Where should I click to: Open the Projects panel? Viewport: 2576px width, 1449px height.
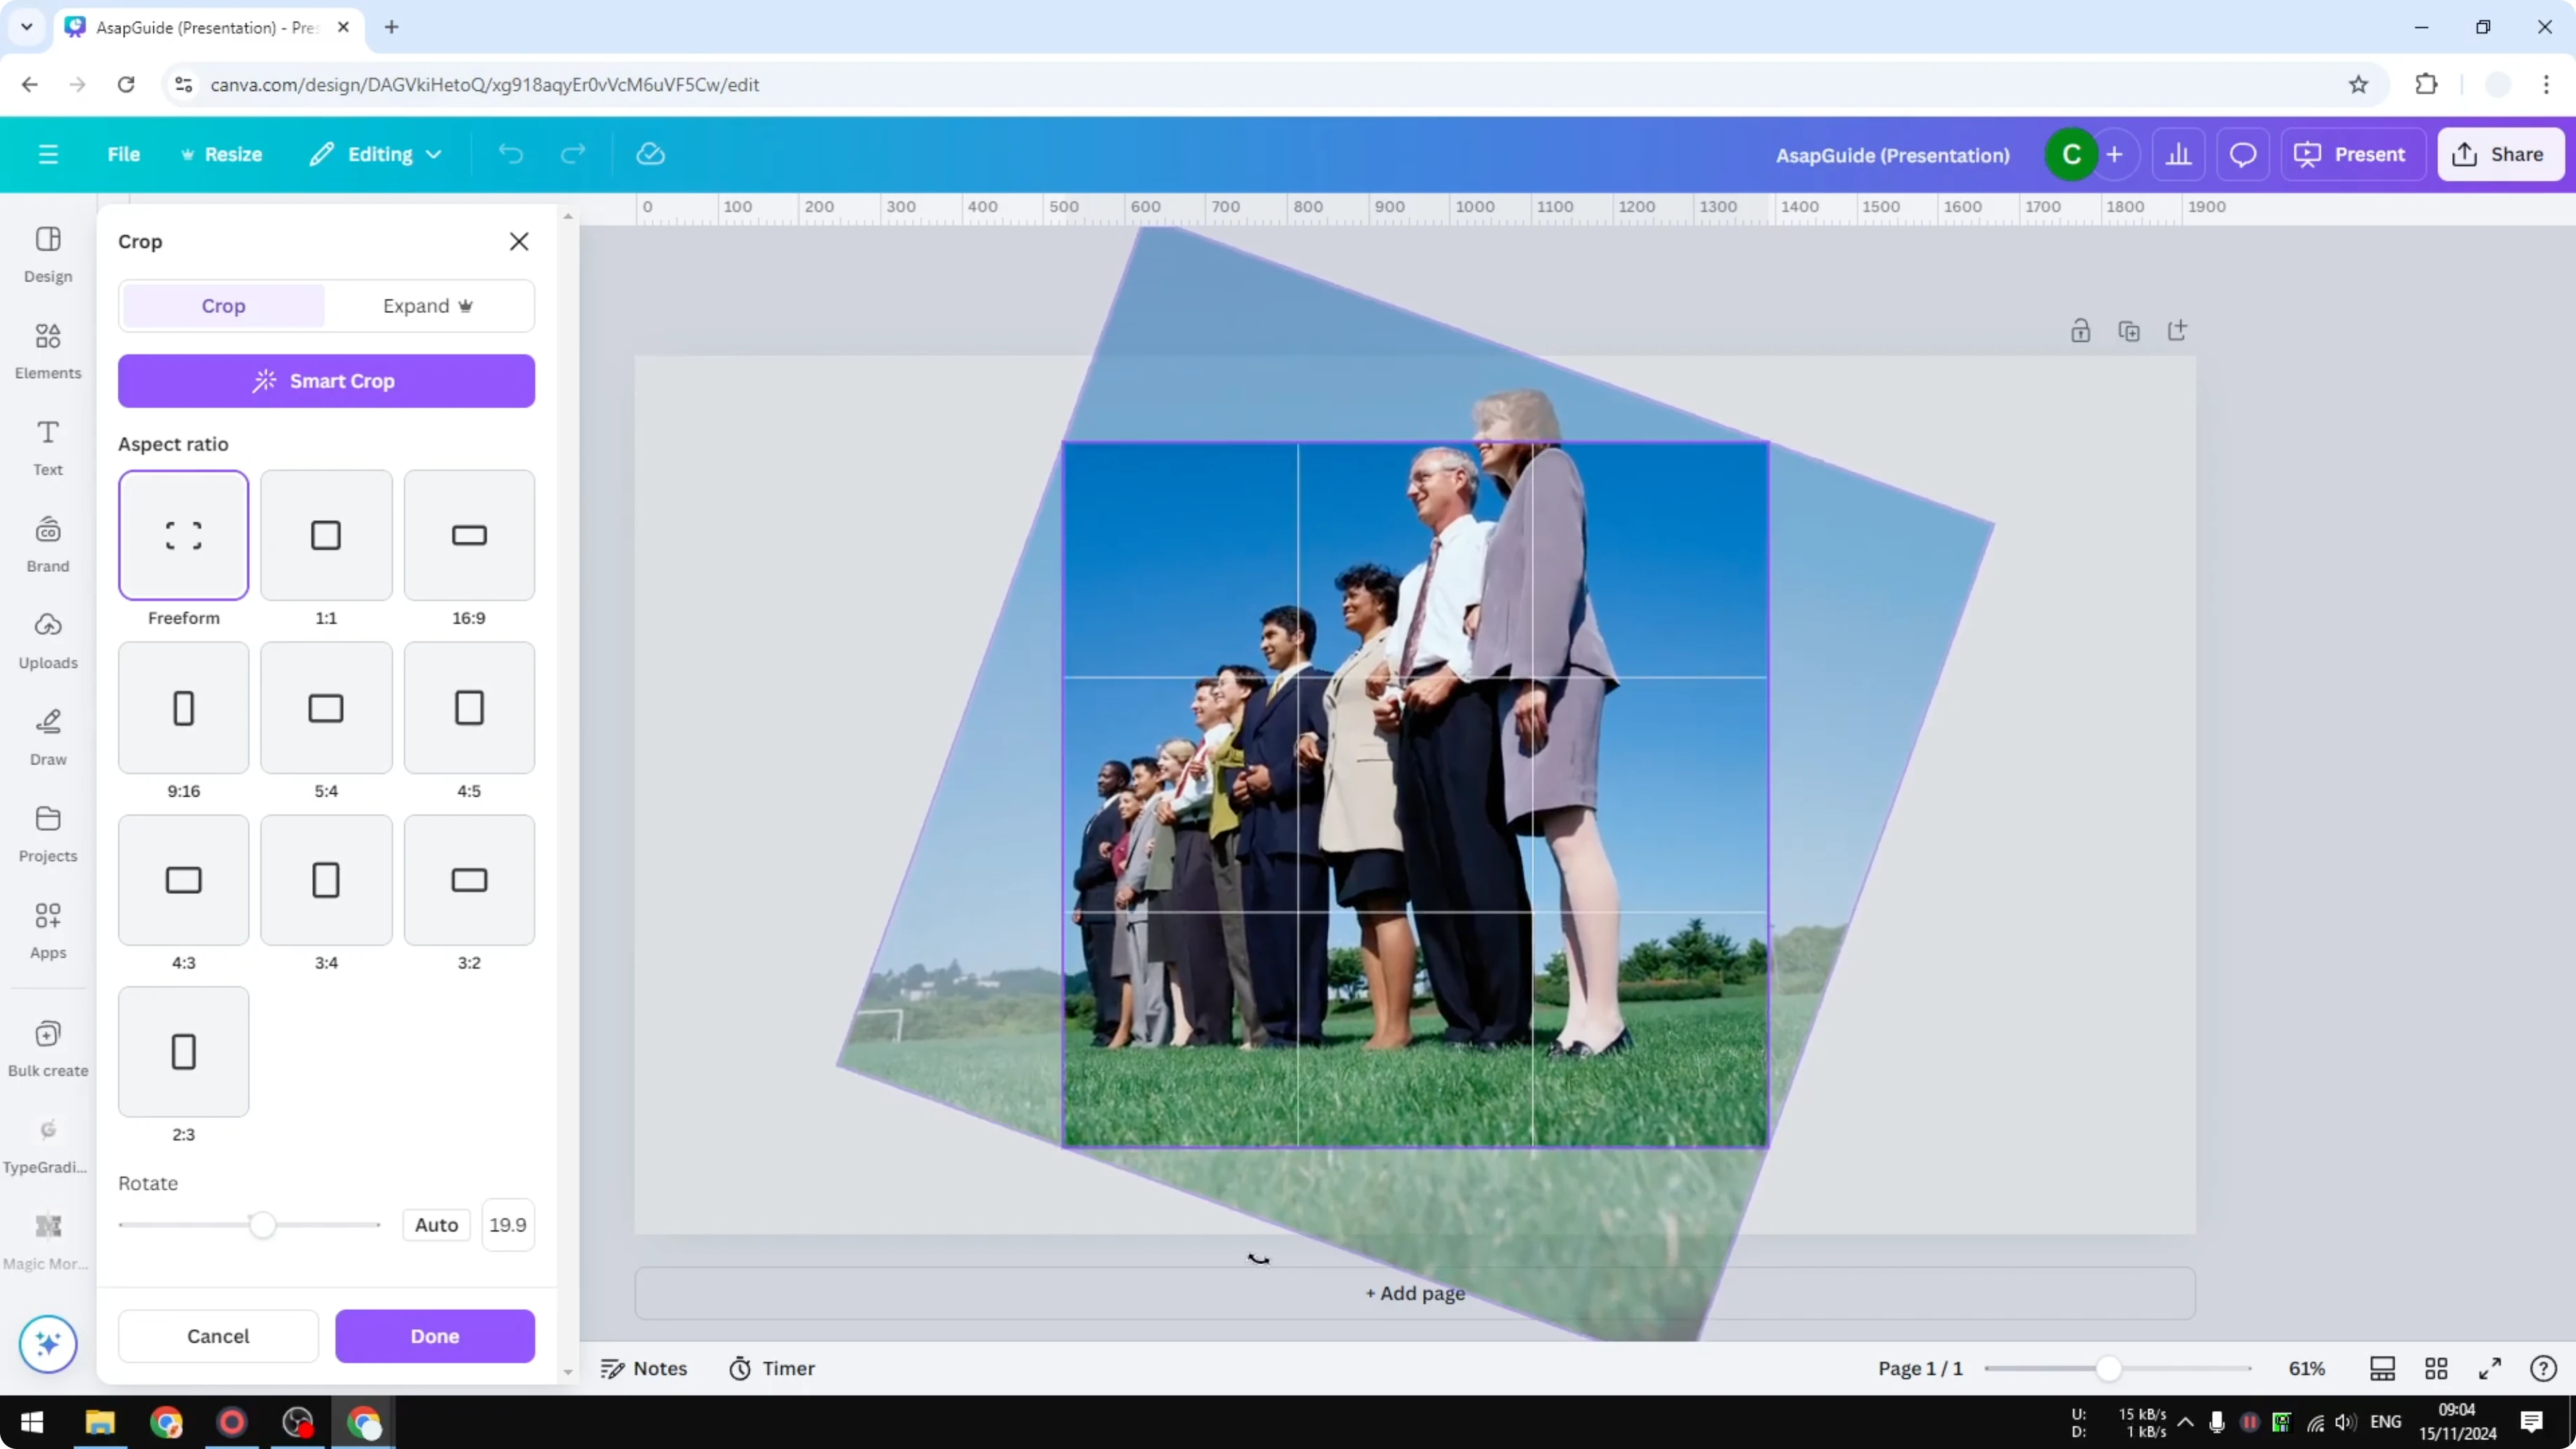(x=47, y=833)
